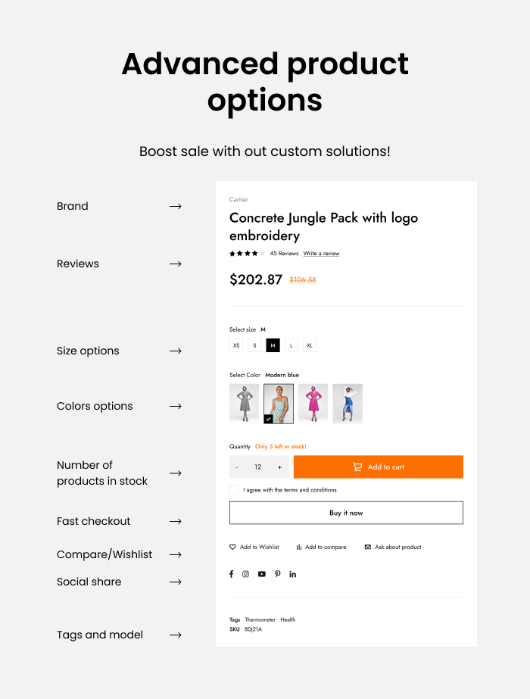Increase quantity with the plus button
530x699 pixels.
[x=279, y=467]
